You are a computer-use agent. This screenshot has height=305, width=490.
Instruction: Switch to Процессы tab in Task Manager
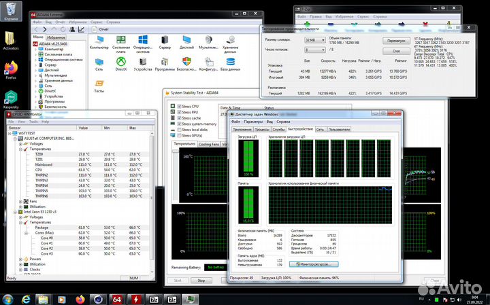pos(262,130)
